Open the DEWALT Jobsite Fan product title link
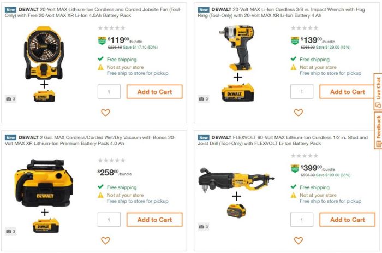 (x=93, y=13)
